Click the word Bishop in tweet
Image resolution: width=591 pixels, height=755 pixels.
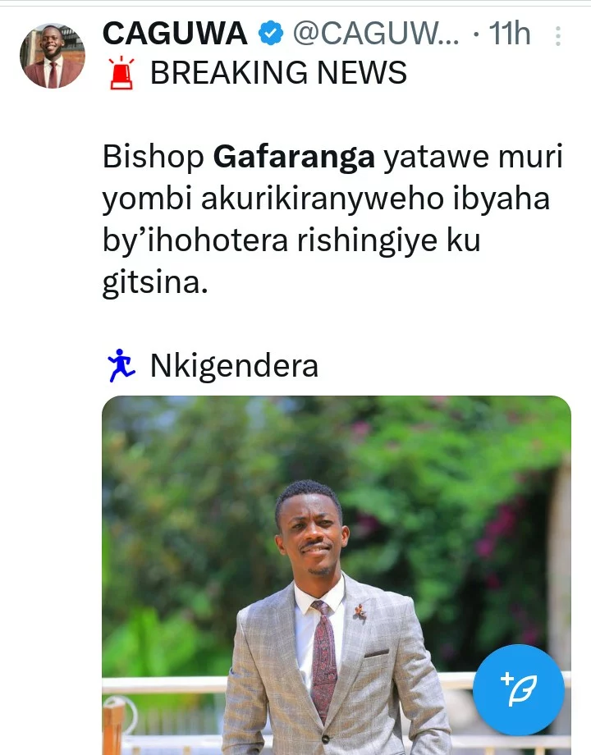point(153,158)
